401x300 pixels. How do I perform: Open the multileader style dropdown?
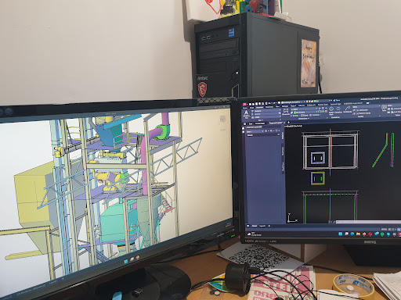(x=367, y=107)
